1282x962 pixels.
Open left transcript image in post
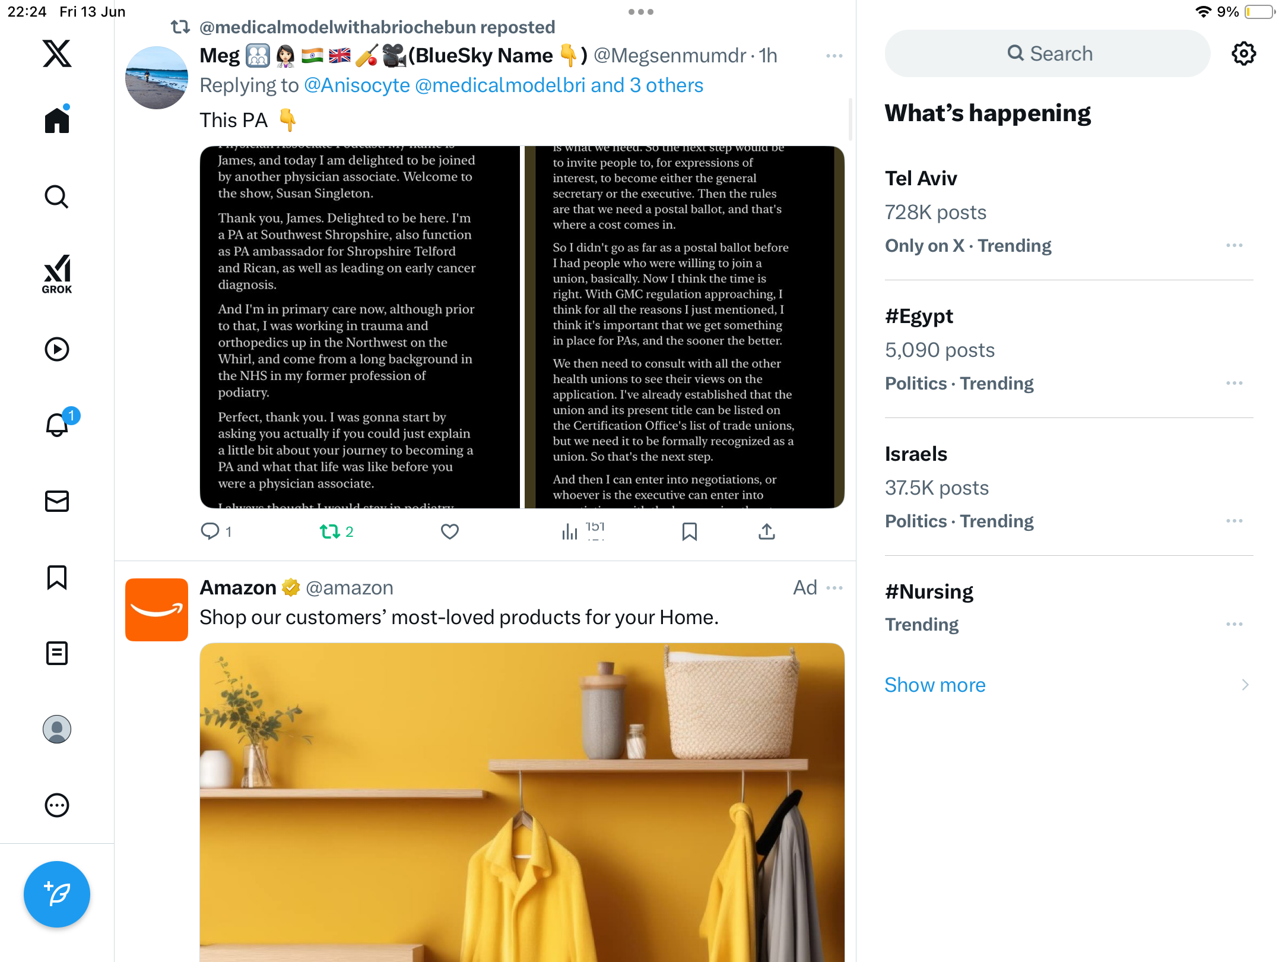pos(360,327)
